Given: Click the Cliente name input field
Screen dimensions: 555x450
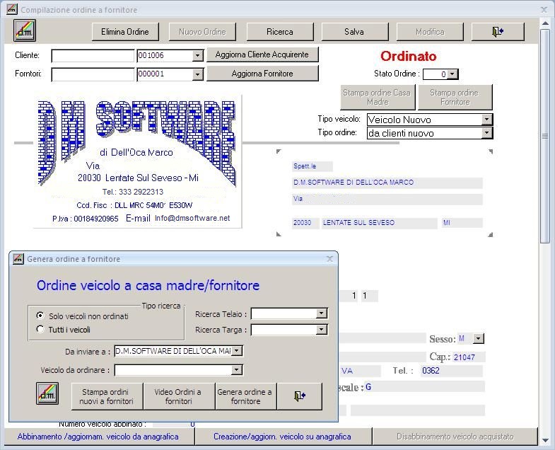Looking at the screenshot, I should [x=93, y=56].
